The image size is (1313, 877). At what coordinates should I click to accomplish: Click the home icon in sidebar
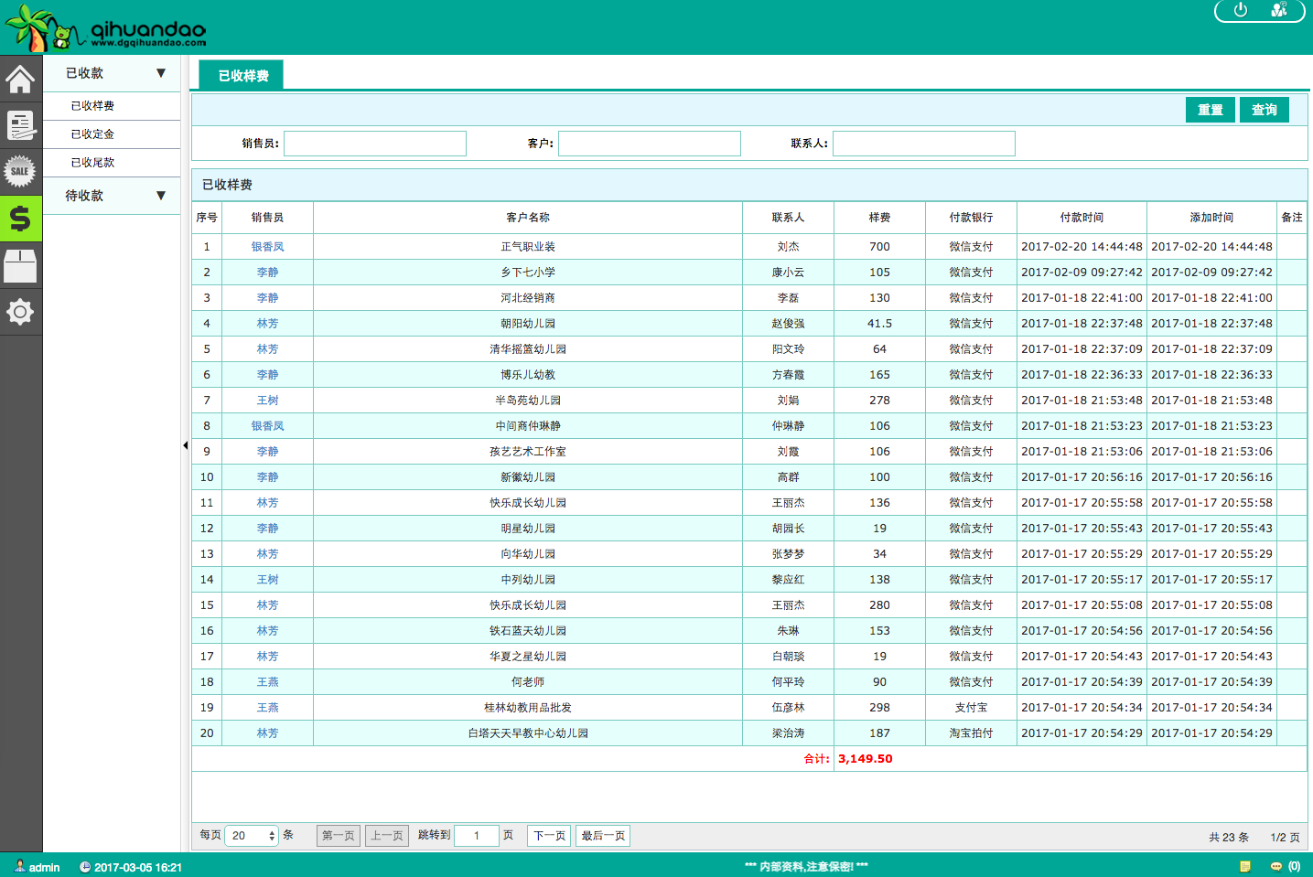tap(20, 79)
